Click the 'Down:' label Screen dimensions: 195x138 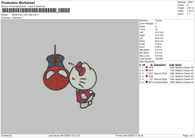[x=142, y=41]
